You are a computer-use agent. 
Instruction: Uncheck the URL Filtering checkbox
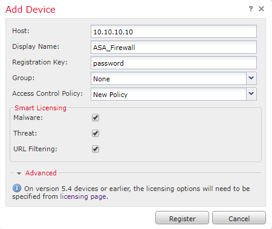(96, 149)
